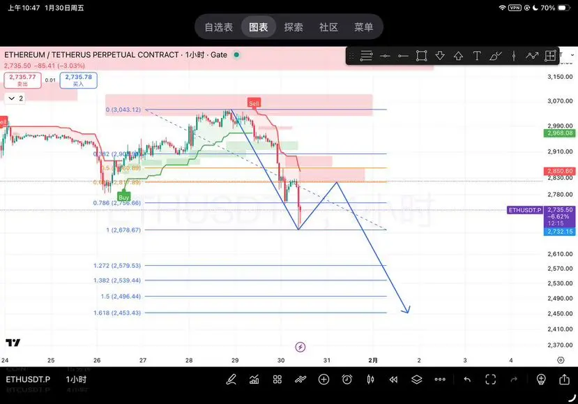Change chart type with candlestick icon
The width and height of the screenshot is (578, 404).
pos(370,380)
